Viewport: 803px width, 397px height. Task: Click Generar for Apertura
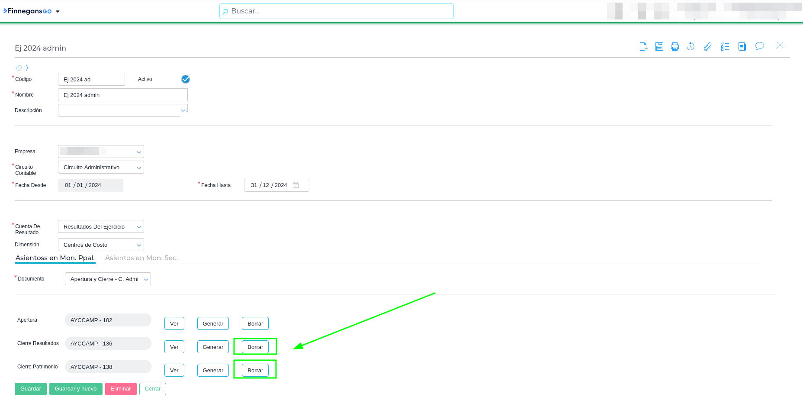(x=213, y=323)
